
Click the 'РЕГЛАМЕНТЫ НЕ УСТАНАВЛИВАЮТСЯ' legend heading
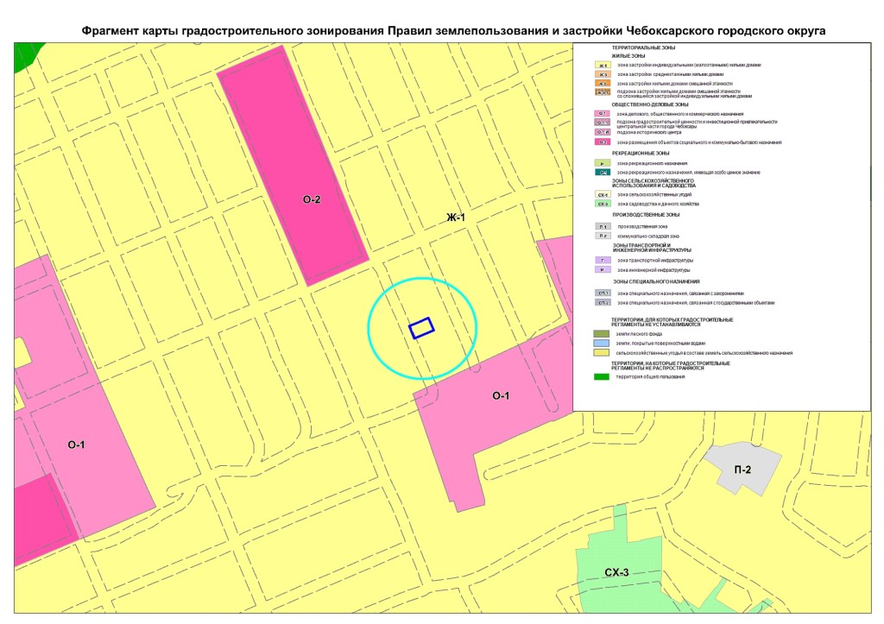[x=656, y=325]
